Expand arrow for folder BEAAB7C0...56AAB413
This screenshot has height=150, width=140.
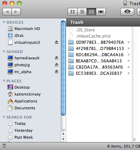pos(129,61)
